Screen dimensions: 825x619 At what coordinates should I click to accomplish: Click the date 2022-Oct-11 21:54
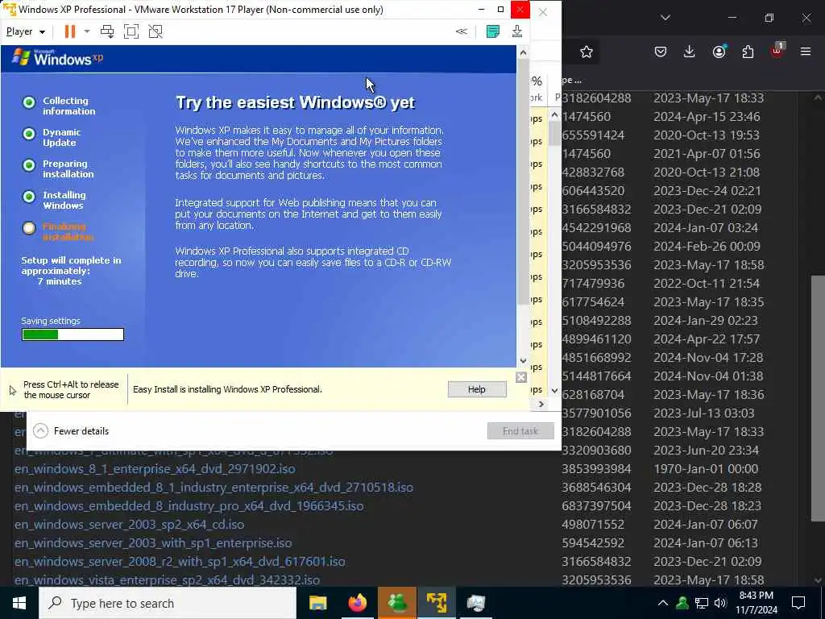click(707, 284)
